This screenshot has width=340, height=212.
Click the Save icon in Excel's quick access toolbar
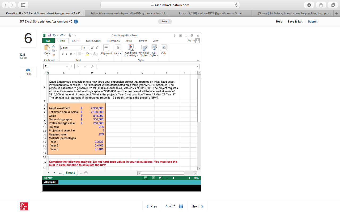pyautogui.click(x=49, y=35)
